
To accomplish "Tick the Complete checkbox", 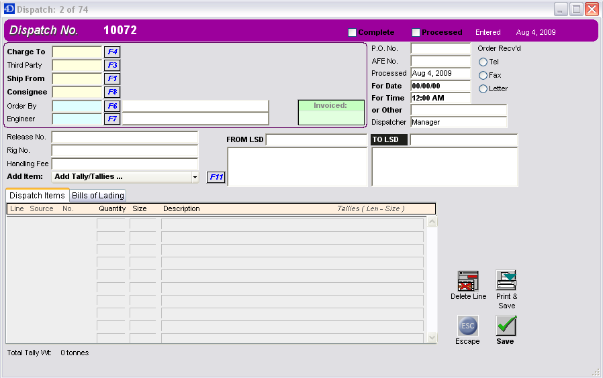I will tap(352, 32).
